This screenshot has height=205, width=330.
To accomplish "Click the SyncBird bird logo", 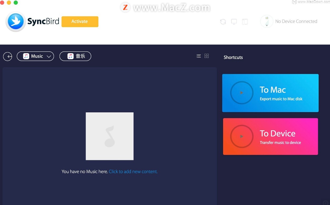I will [16, 22].
